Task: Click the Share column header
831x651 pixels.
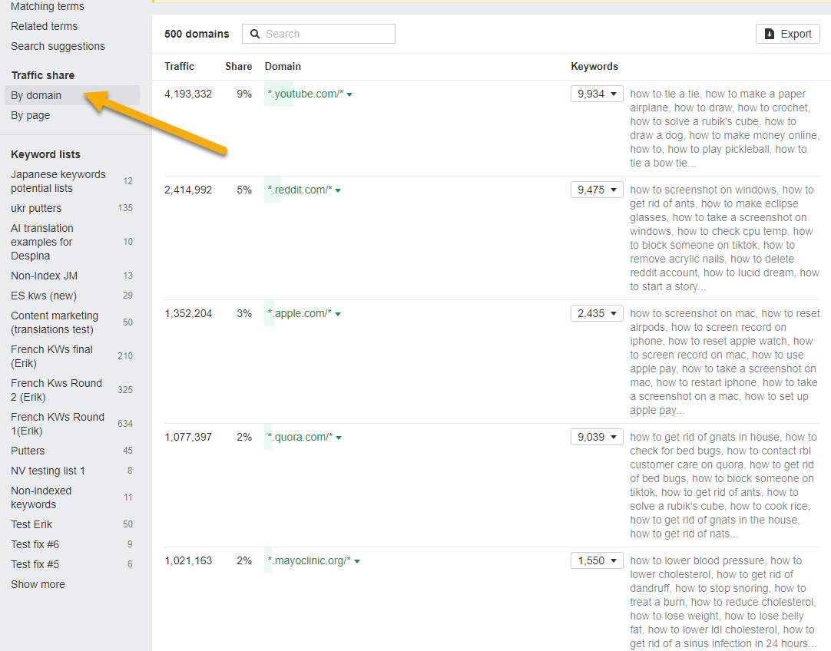Action: coord(239,66)
